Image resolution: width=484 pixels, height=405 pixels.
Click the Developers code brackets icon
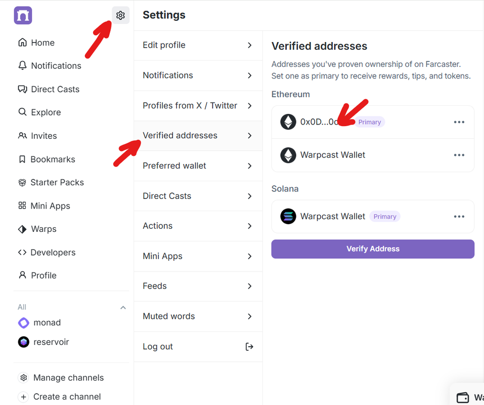coord(22,252)
